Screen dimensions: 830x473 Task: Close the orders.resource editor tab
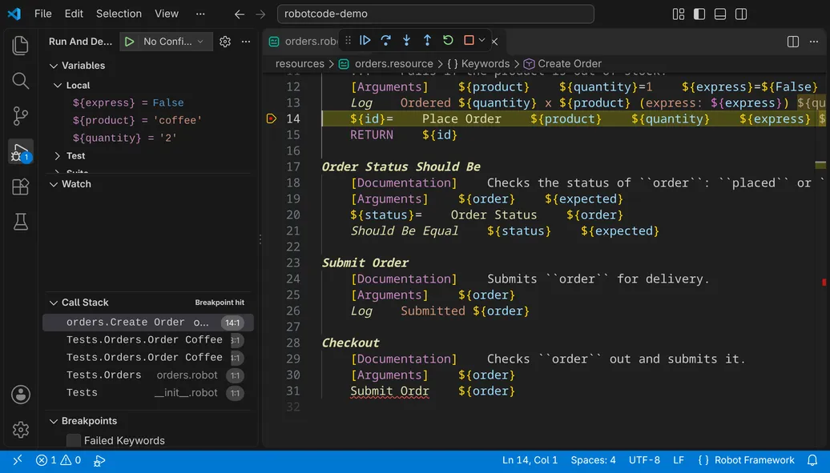coord(494,42)
